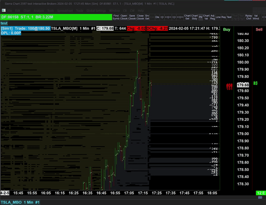Image resolution: width=266 pixels, height=205 pixels.
Task: Click the [Sim1] Trade: 100@180.50 label
Action: click(25, 28)
